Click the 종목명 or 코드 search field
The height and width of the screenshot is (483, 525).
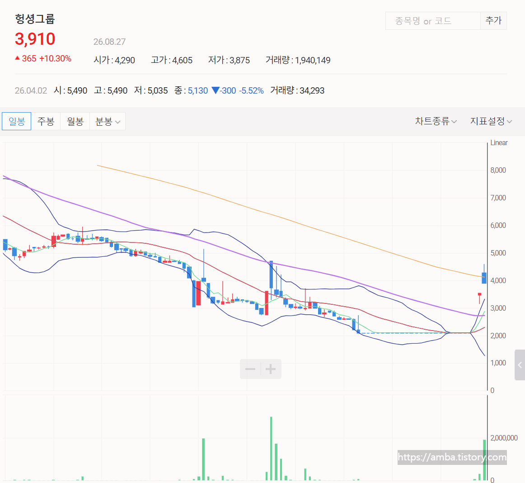(x=433, y=21)
